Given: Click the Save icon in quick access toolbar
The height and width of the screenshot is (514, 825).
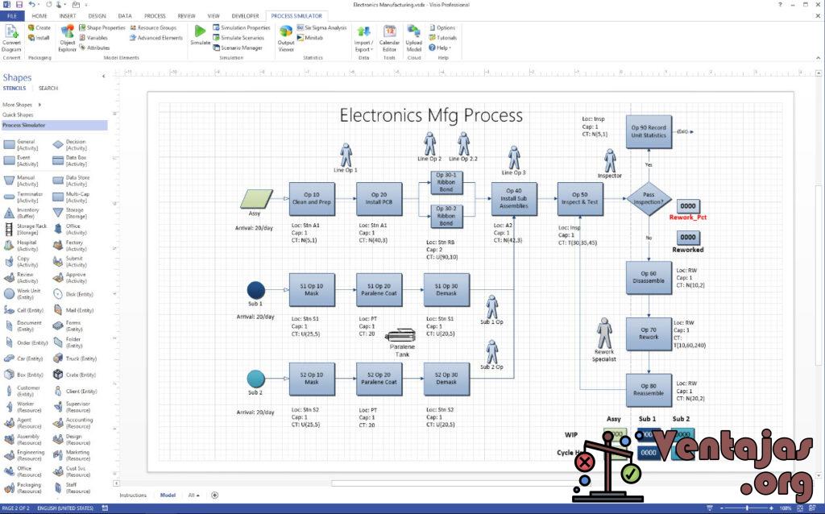Looking at the screenshot, I should pyautogui.click(x=19, y=5).
